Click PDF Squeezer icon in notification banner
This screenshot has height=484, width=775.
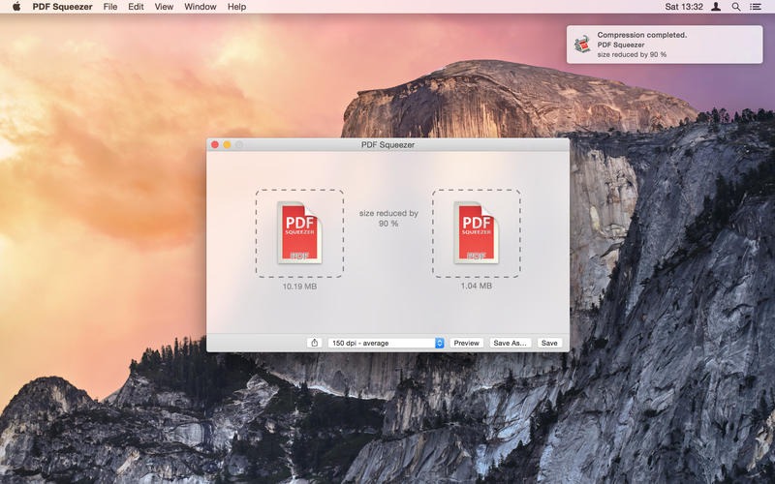pyautogui.click(x=582, y=45)
